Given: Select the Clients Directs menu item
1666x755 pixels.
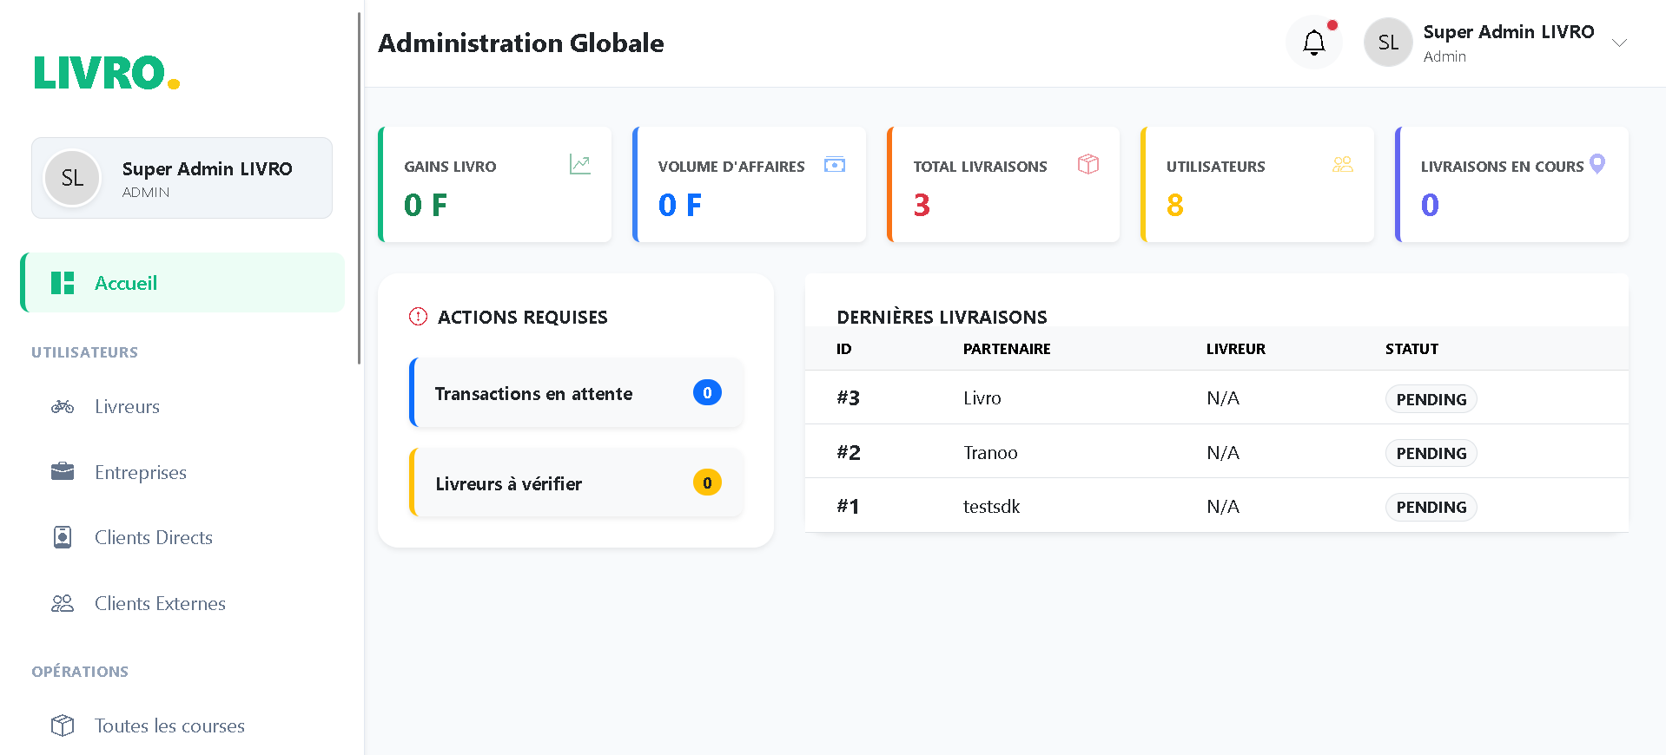Looking at the screenshot, I should [x=182, y=537].
